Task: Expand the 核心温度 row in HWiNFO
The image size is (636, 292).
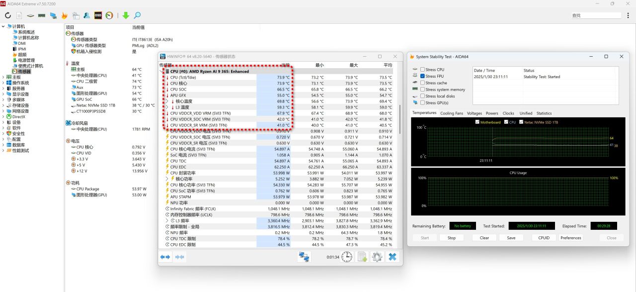Action: click(x=167, y=101)
